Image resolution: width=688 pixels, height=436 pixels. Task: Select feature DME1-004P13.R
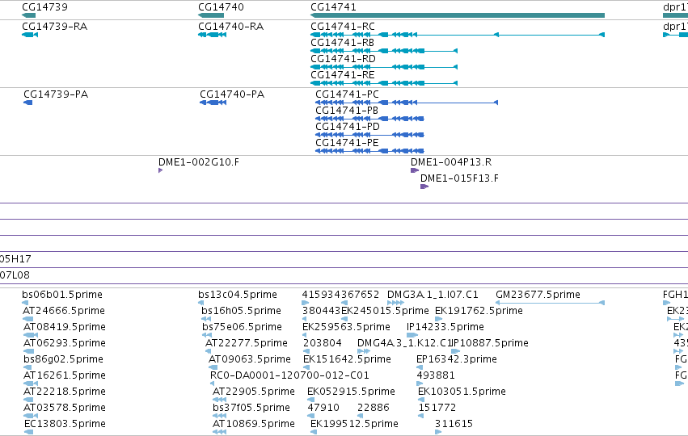(x=451, y=162)
